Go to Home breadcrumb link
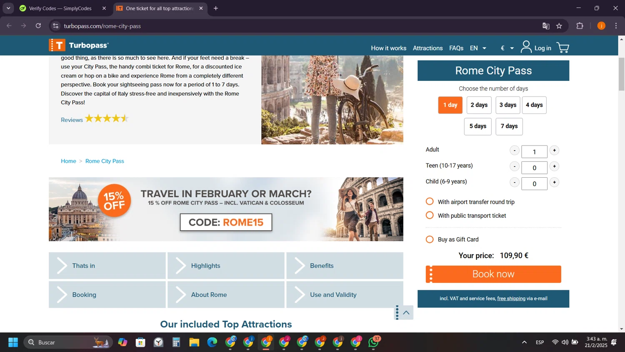The height and width of the screenshot is (352, 625). point(68,161)
